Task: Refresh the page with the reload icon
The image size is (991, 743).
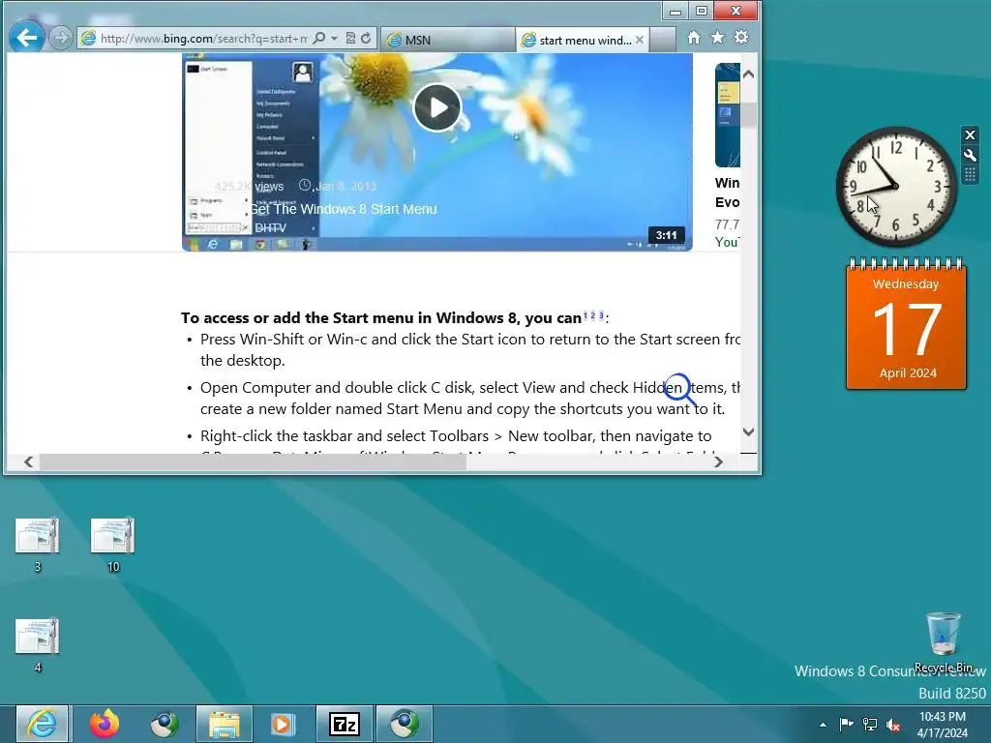Action: [x=366, y=38]
